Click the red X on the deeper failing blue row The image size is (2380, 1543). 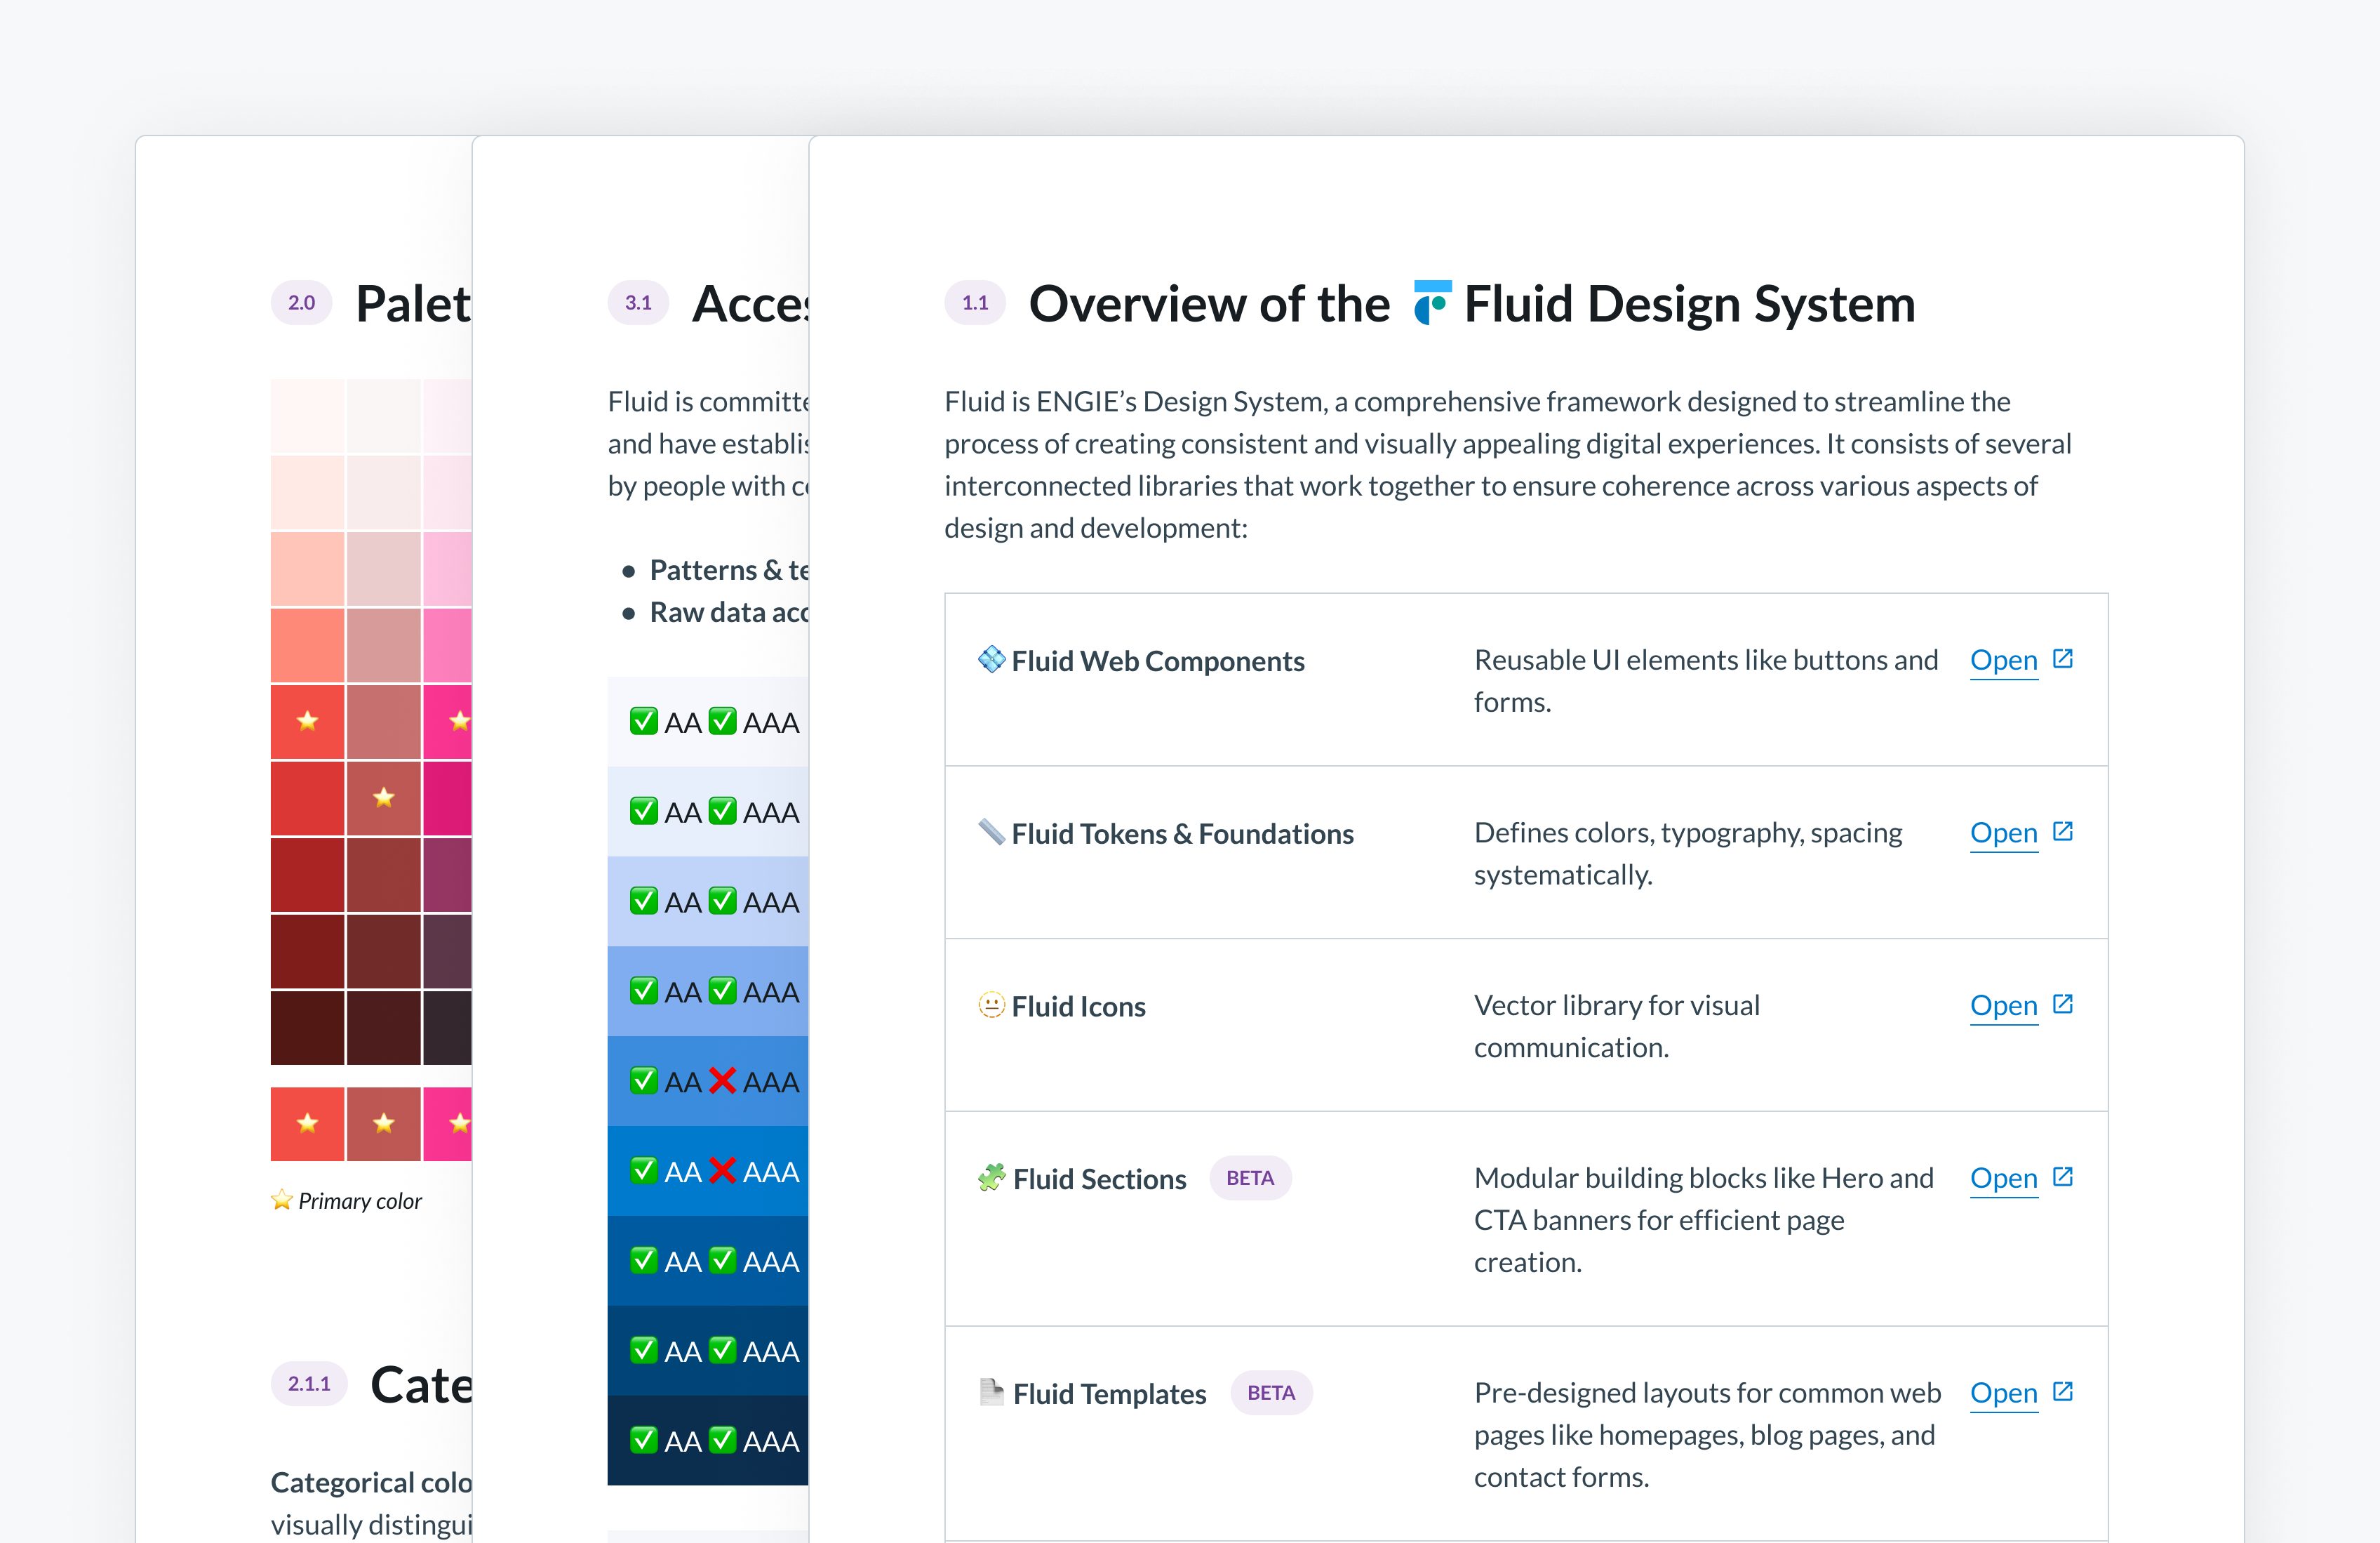722,1171
